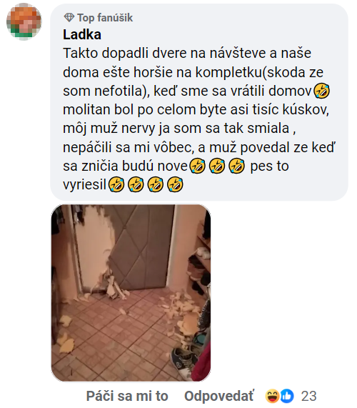The height and width of the screenshot is (408, 357).
Task: Click the 'Top fanúšik' badge label
Action: click(x=105, y=18)
